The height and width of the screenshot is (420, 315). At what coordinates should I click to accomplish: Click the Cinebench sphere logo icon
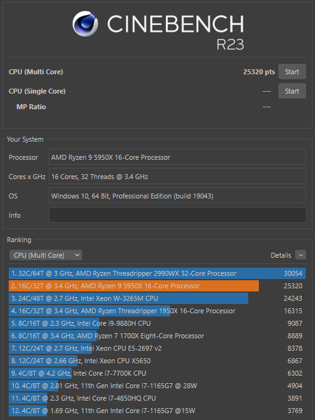(85, 24)
